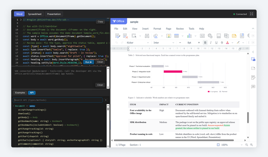This screenshot has height=157, width=268.
Task: Open the highlight color dropdown arrow
Action: click(x=243, y=43)
